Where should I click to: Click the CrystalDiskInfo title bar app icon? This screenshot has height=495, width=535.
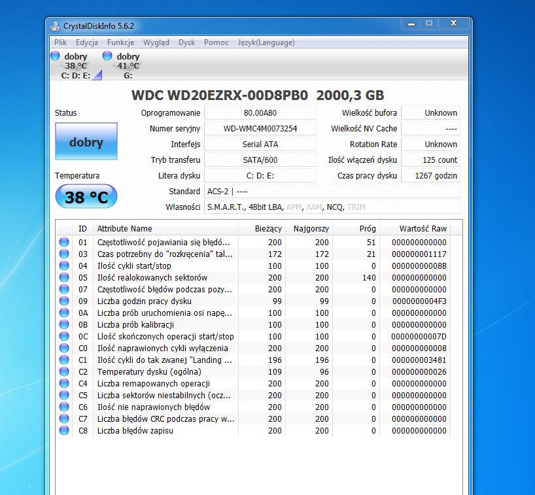55,26
